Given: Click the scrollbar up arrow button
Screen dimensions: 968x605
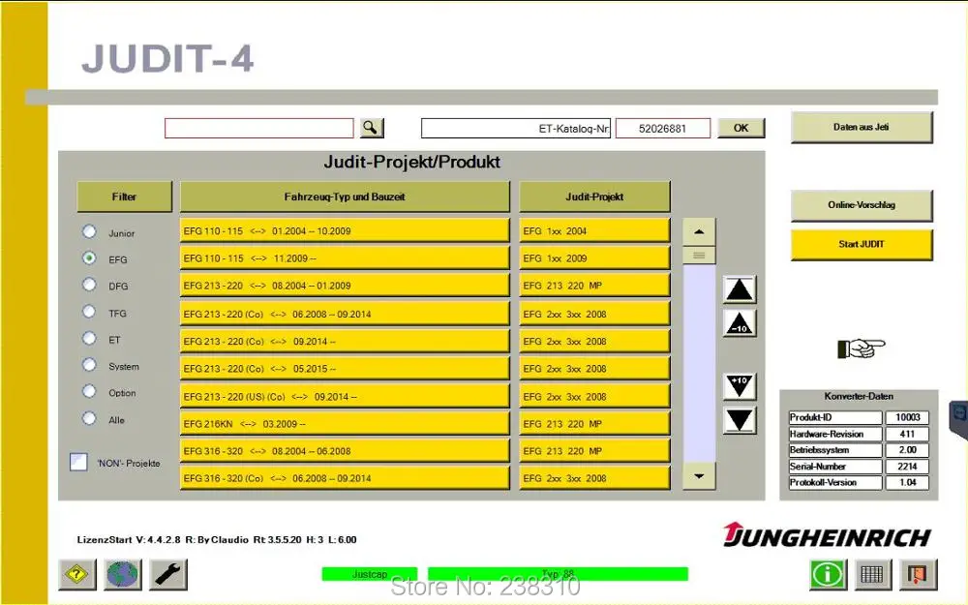Looking at the screenshot, I should click(699, 231).
